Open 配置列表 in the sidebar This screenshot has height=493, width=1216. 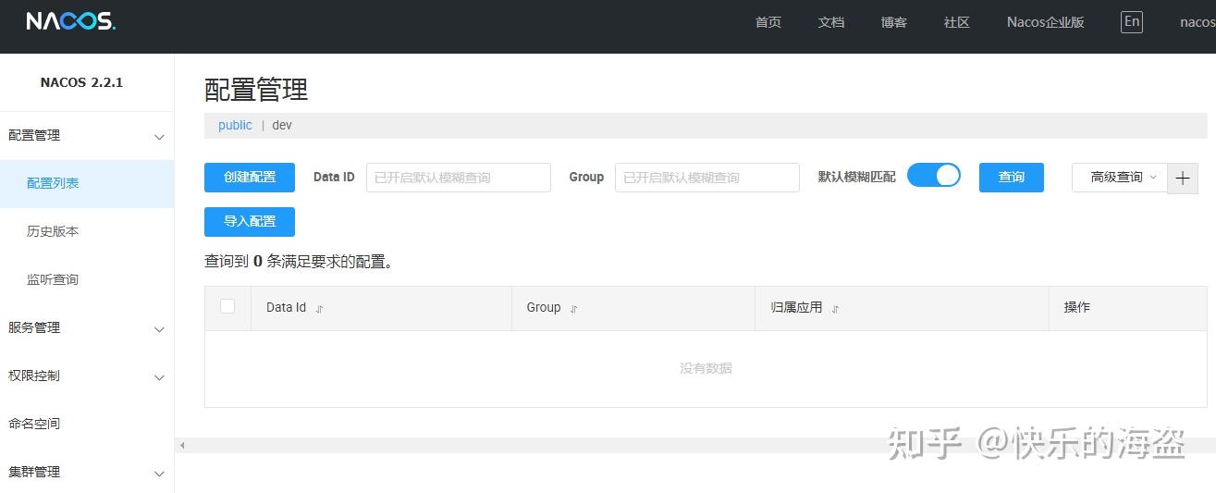point(87,184)
